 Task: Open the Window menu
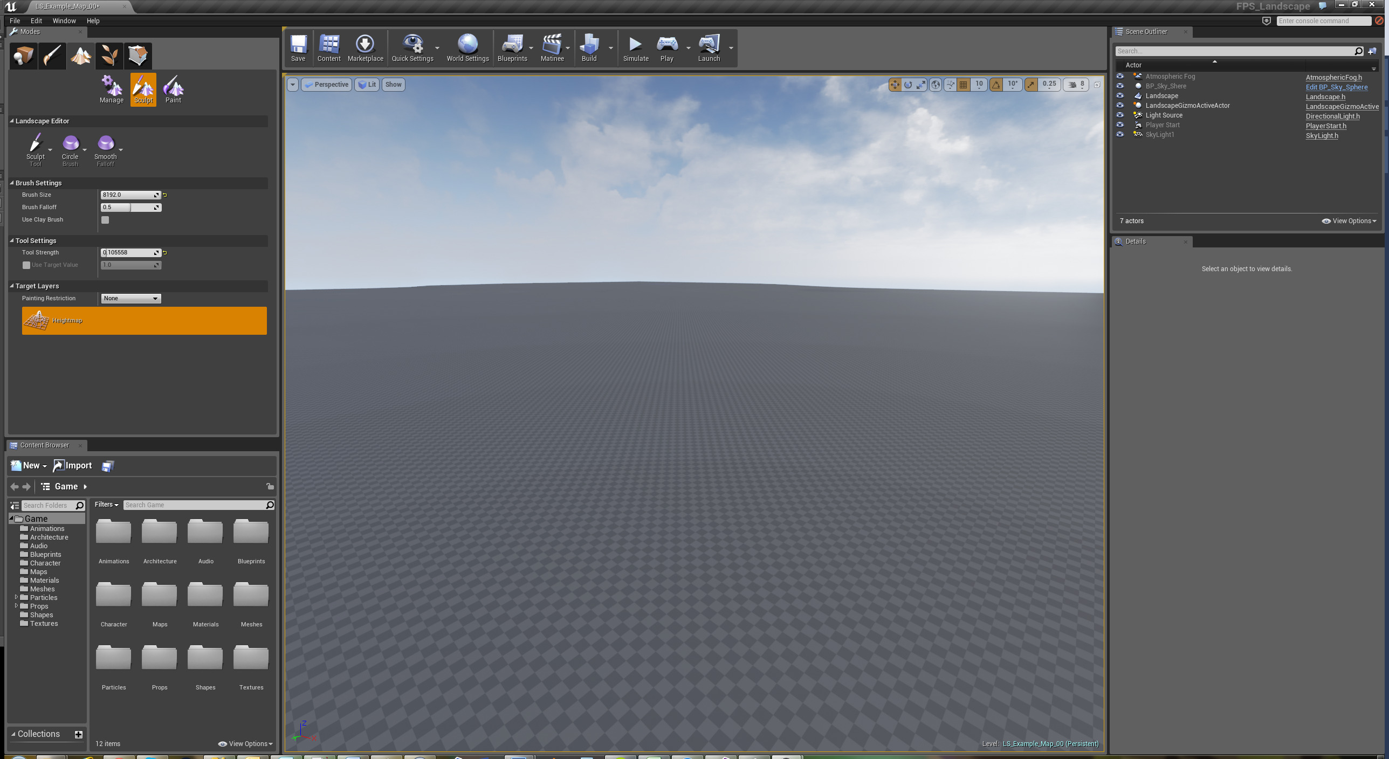tap(64, 20)
